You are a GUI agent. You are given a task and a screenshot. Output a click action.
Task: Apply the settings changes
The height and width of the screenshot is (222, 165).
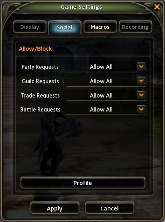point(55,208)
